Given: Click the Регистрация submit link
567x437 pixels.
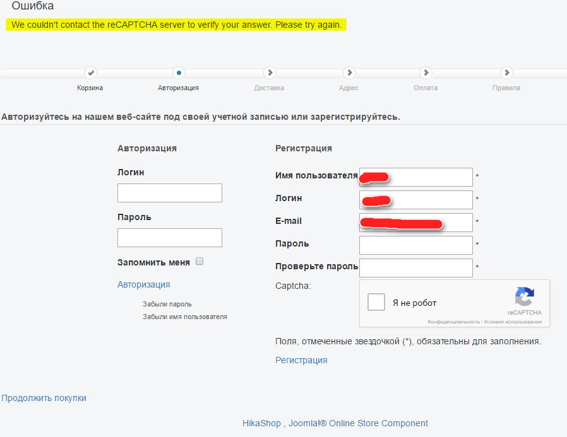Looking at the screenshot, I should tap(301, 360).
